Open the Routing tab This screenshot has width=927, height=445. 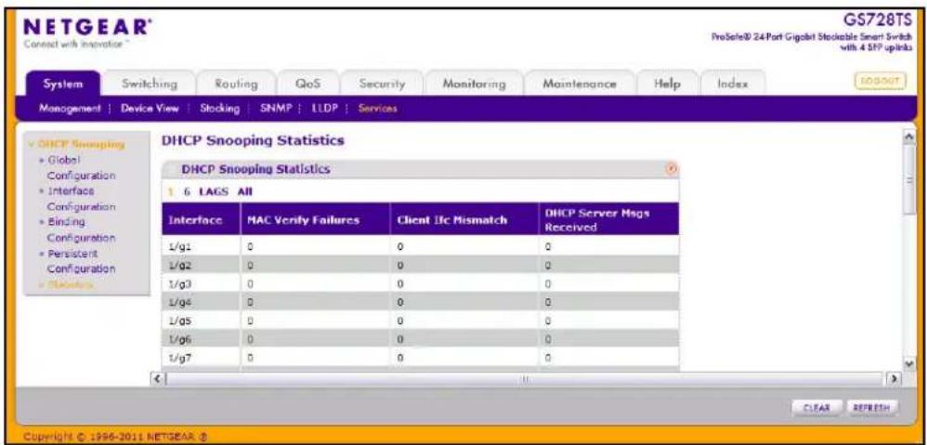pos(236,84)
